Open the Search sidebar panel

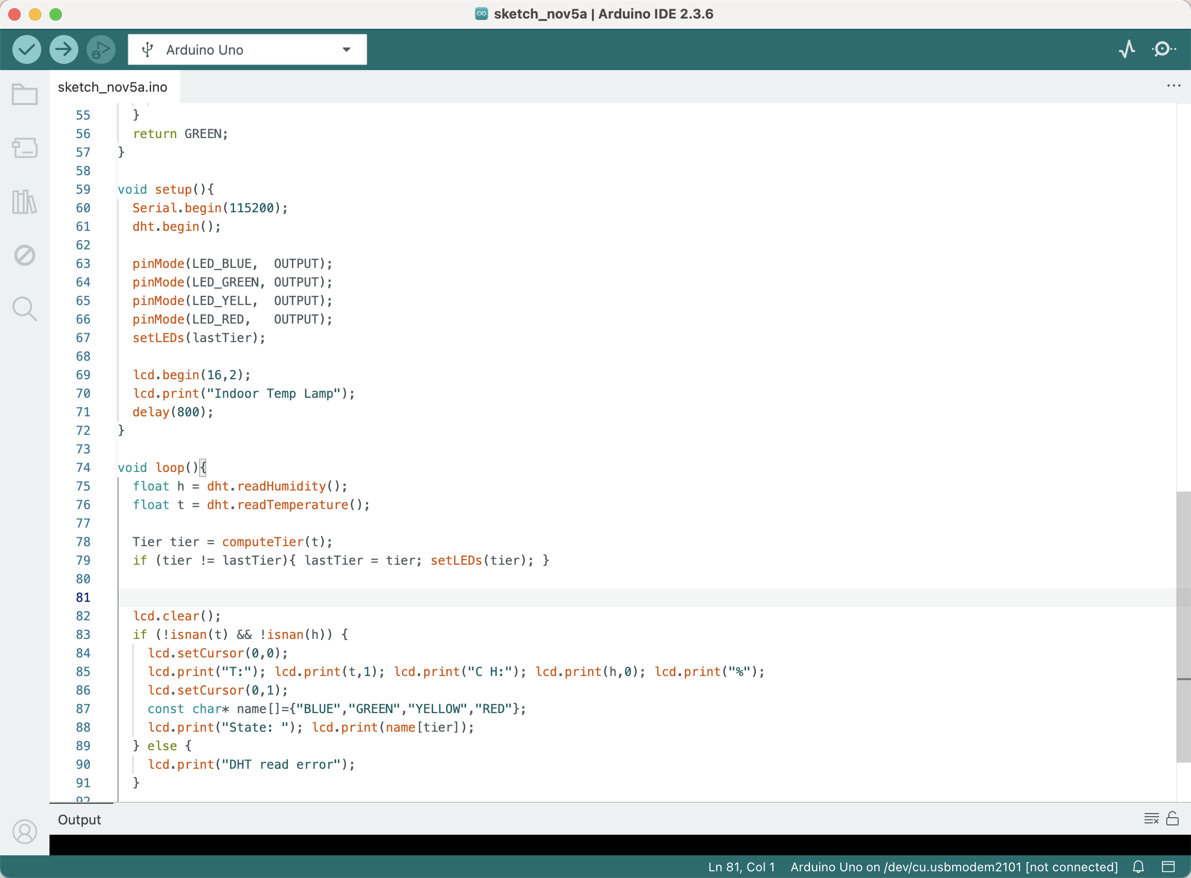tap(24, 308)
